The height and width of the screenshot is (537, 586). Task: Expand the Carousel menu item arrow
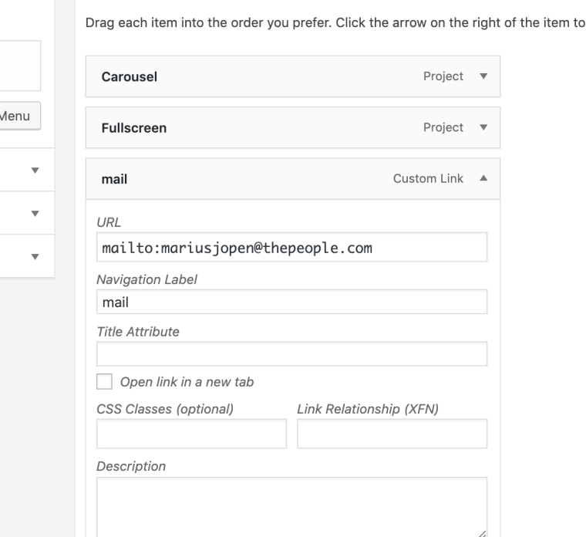[x=483, y=77]
